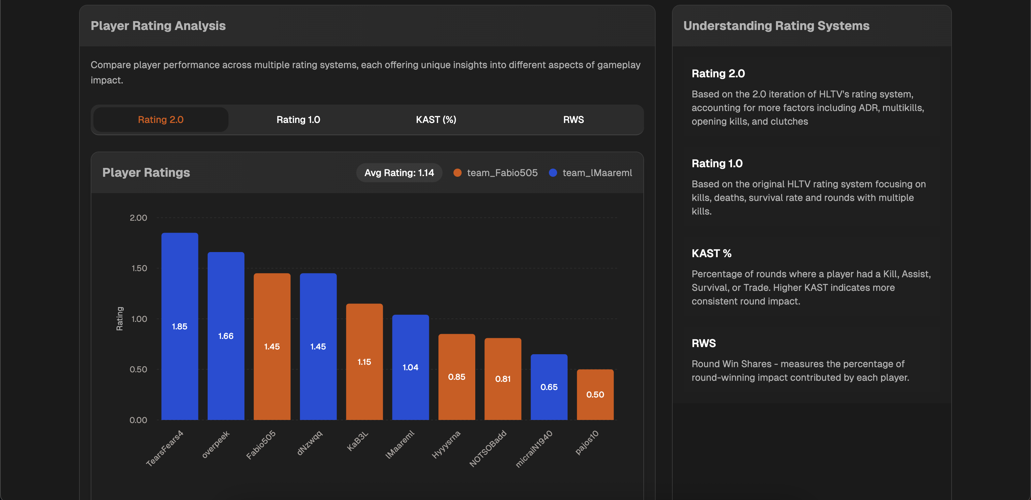1031x500 pixels.
Task: Click the Rating 1.0 explanation heading
Action: (x=717, y=163)
